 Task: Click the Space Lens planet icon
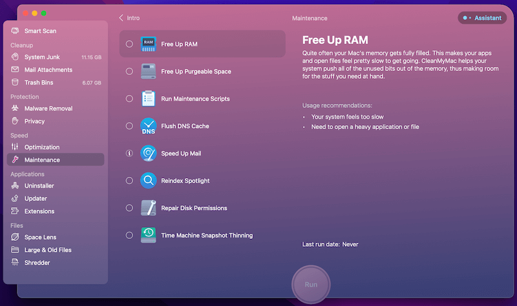(x=15, y=237)
